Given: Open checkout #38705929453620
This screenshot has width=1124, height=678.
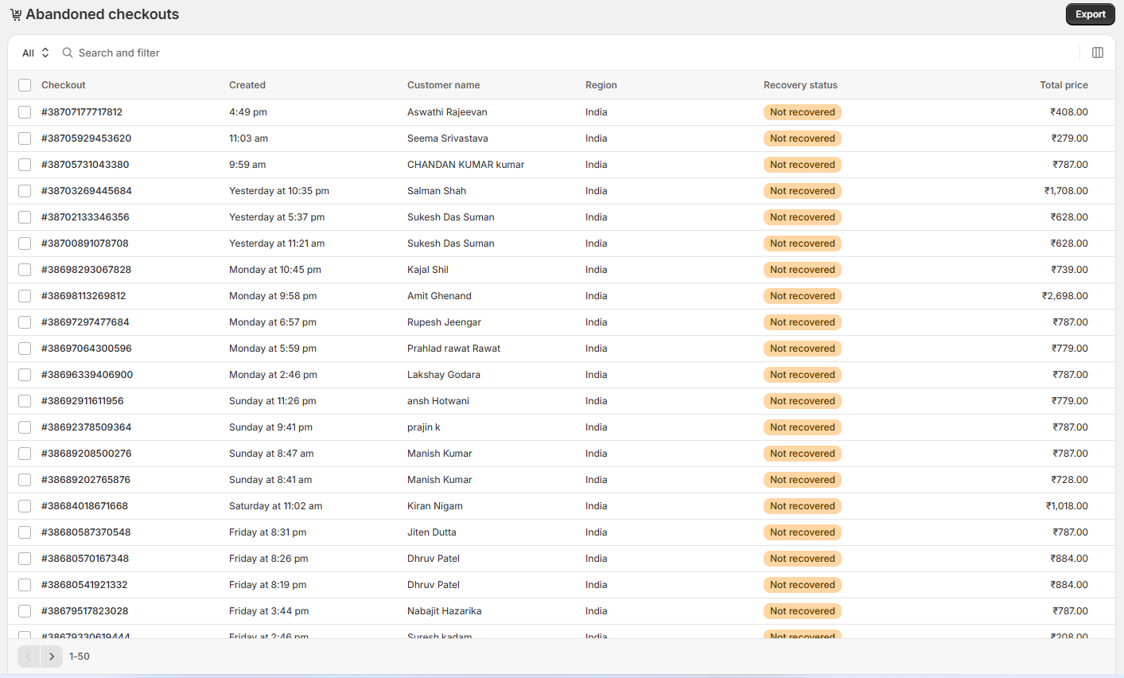Looking at the screenshot, I should (86, 138).
